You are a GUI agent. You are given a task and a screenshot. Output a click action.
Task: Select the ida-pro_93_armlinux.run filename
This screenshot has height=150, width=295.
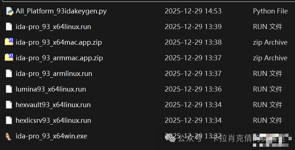54,73
